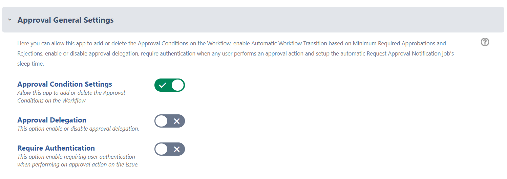Click the checkmark icon in green toggle
507x179 pixels.
pyautogui.click(x=163, y=85)
